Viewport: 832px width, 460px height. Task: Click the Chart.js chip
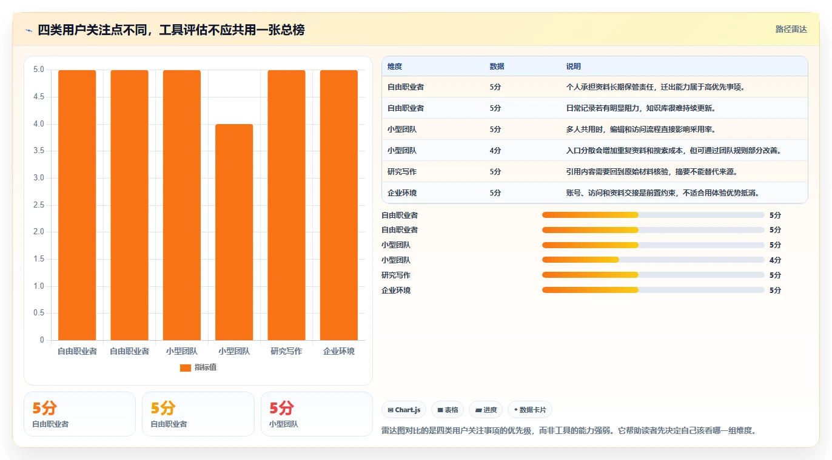(404, 410)
